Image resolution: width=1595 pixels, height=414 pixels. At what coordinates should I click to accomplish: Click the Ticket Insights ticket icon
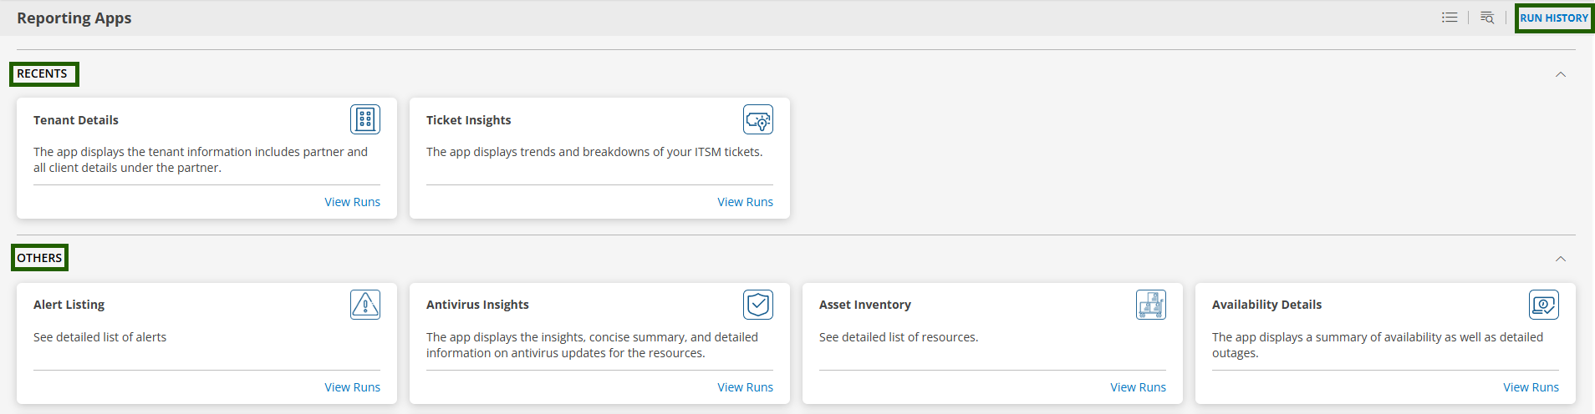758,119
